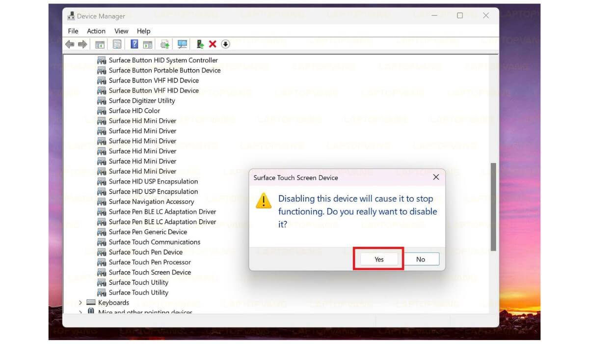Open the File menu
The image size is (589, 344).
tap(73, 31)
